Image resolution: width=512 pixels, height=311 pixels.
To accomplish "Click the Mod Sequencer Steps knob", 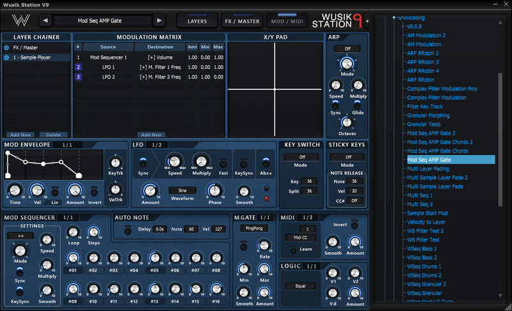I will (93, 232).
